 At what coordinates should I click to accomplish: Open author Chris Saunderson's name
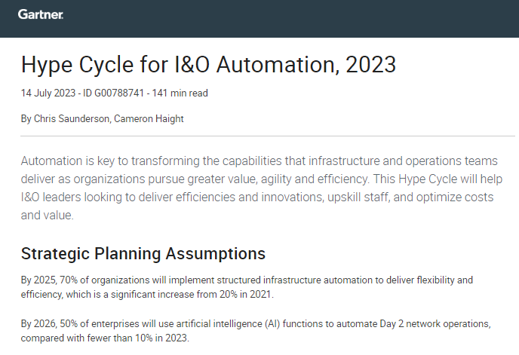(x=72, y=119)
